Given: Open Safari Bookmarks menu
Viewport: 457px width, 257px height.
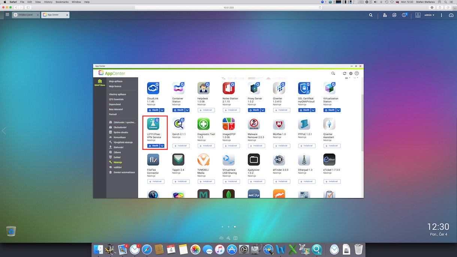Looking at the screenshot, I should 62,2.
